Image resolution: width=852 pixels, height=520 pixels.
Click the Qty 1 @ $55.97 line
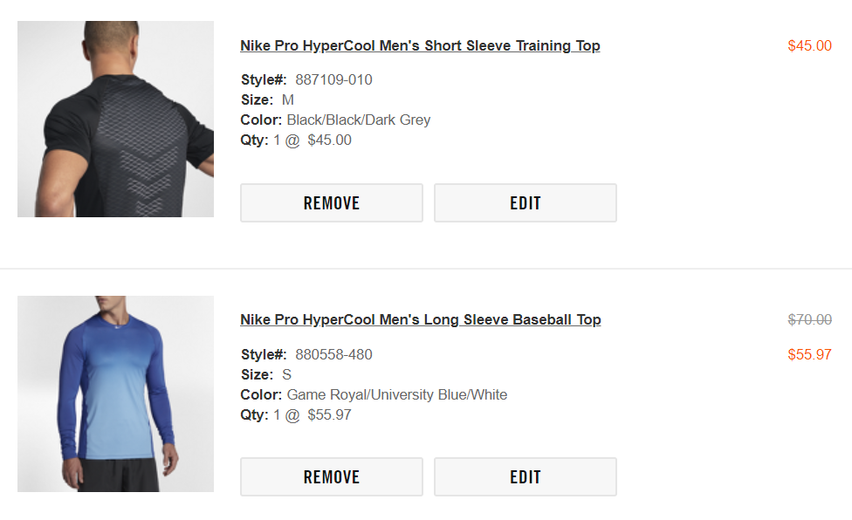tap(297, 415)
